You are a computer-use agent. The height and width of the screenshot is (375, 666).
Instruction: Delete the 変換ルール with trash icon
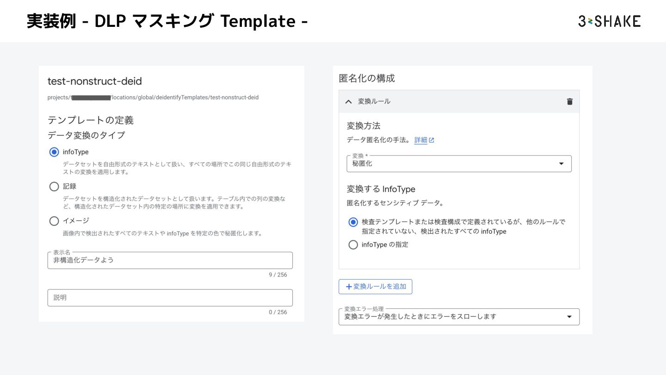pos(569,101)
